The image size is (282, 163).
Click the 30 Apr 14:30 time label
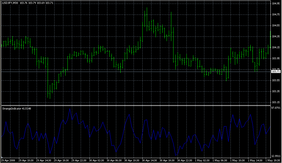(150, 161)
